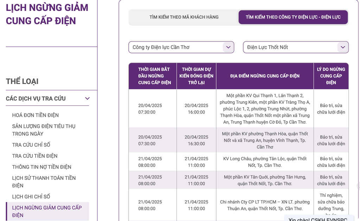This screenshot has height=221, width=360.
Task: Switch to Tìm kiếm theo mã khách hàng tab
Action: point(184,17)
